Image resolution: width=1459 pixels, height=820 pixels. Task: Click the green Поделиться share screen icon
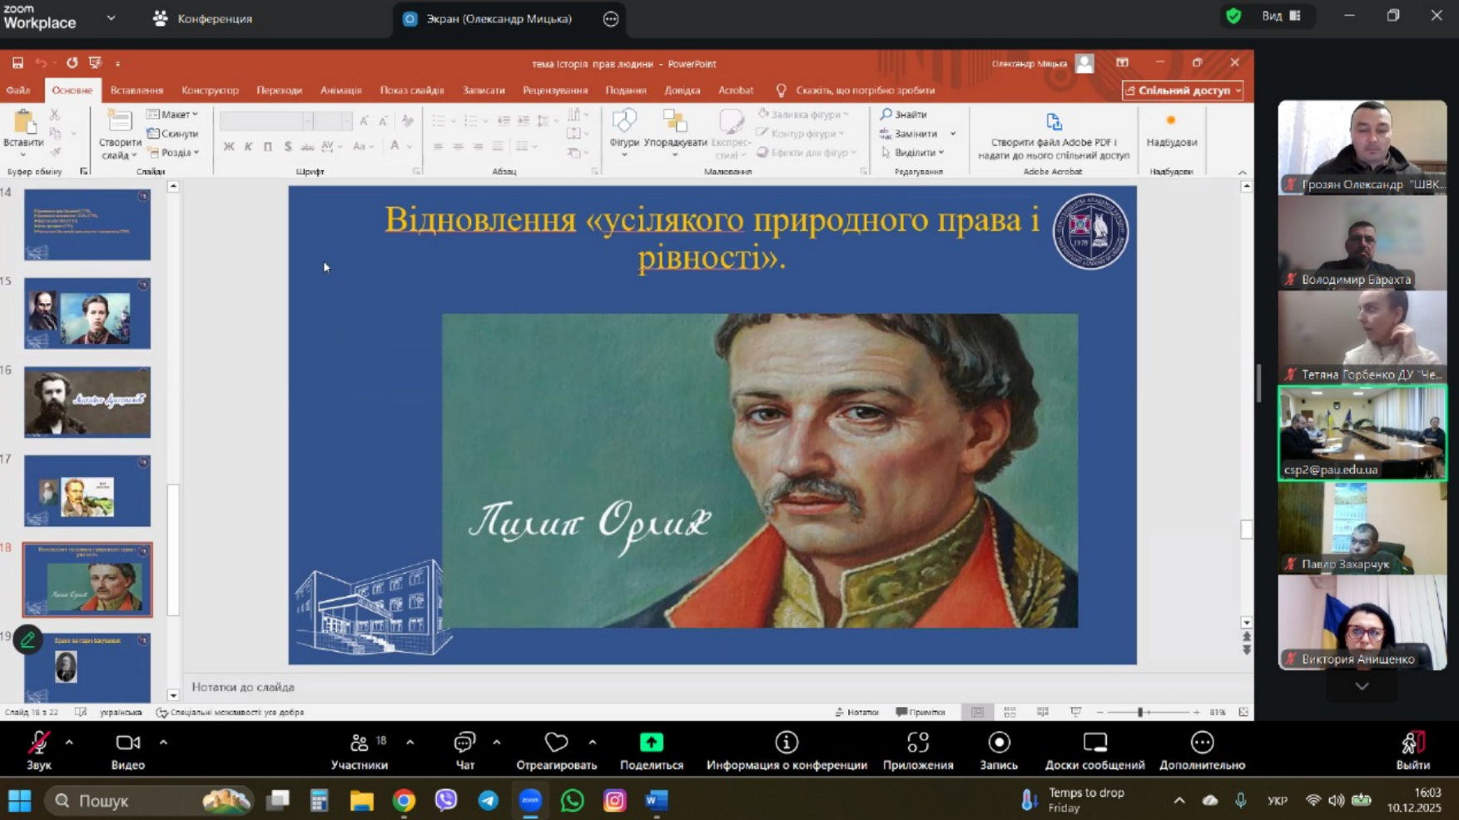(x=651, y=743)
